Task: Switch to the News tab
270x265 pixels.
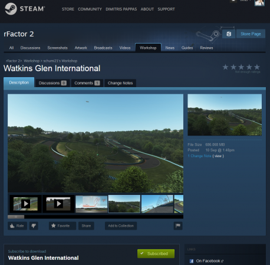Action: click(170, 48)
